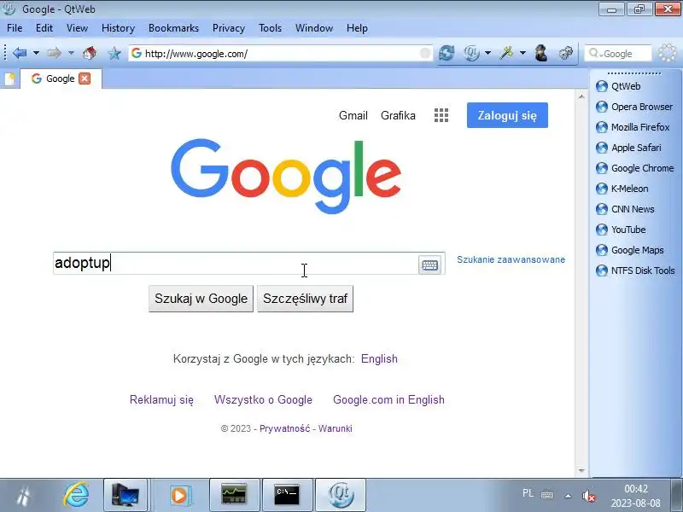
Task: Open Apple Safari sidebar bookmark
Action: point(628,148)
